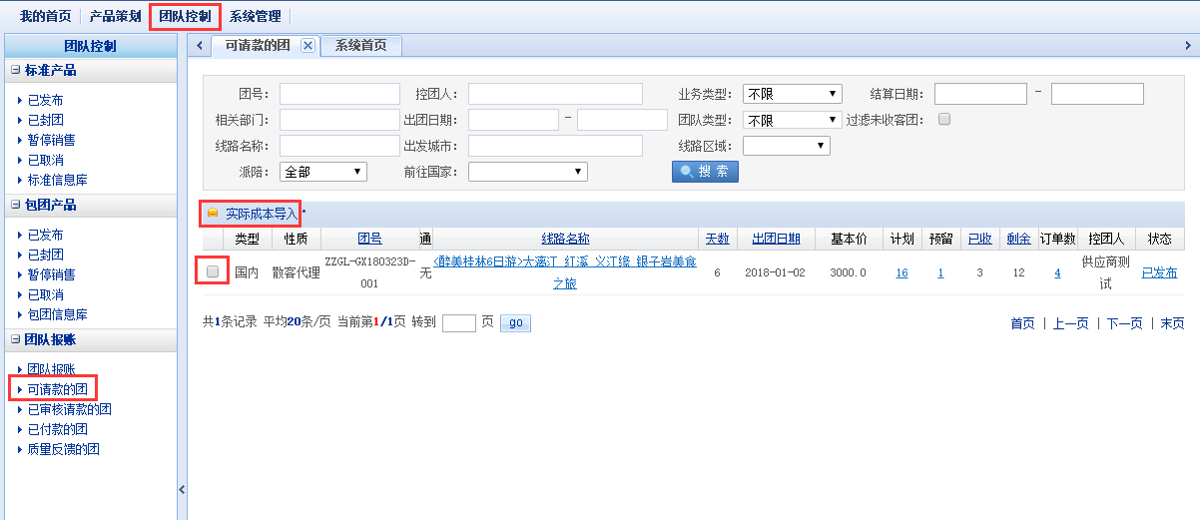Click the 出发城市 input field
Screen dimensions: 1200x520
(x=555, y=146)
